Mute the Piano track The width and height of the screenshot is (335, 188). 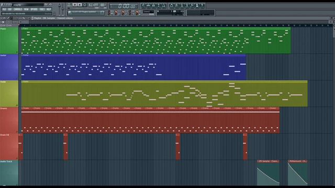coord(17,52)
